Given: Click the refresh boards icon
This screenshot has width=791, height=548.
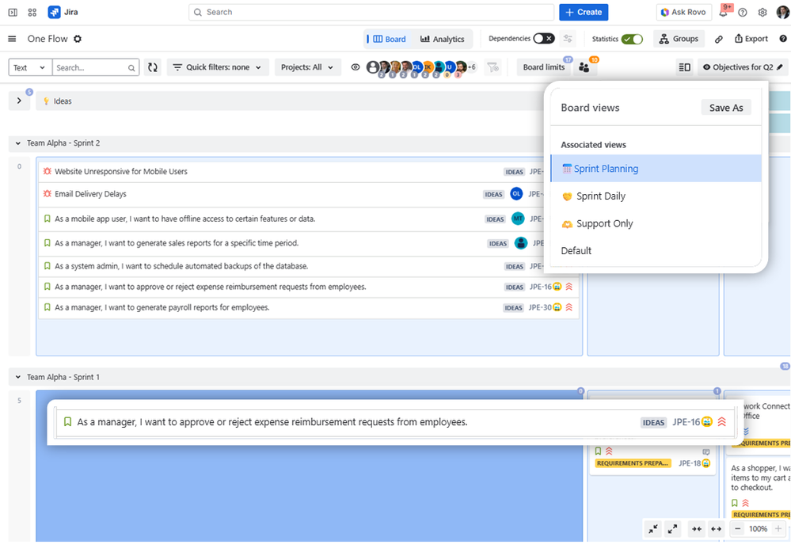Looking at the screenshot, I should click(152, 67).
